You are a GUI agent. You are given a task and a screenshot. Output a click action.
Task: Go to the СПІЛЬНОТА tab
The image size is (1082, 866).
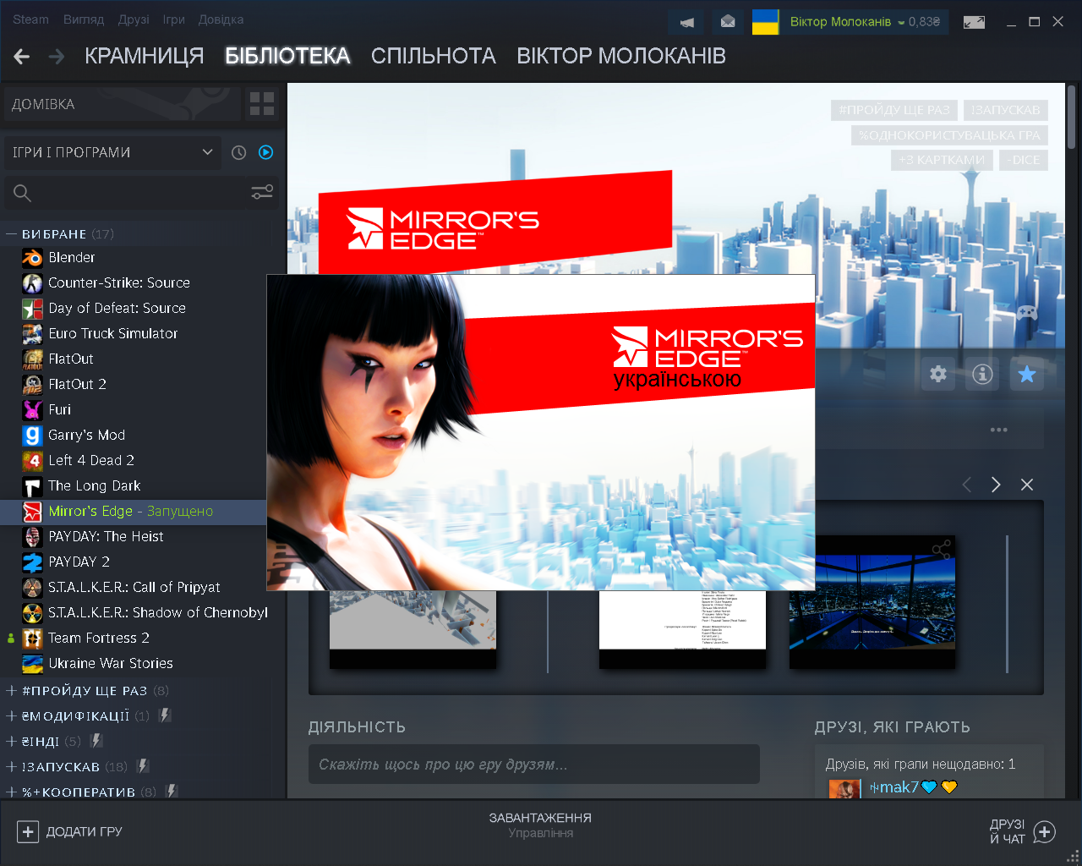[434, 56]
